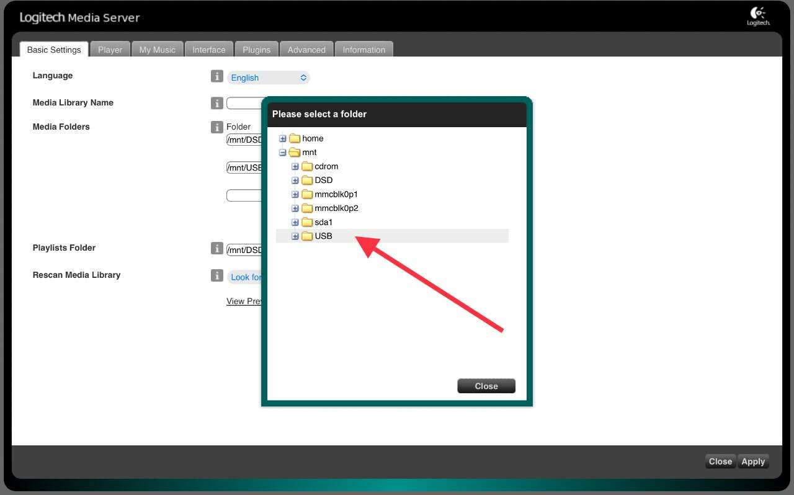Click Close in the bottom bar
This screenshot has width=794, height=495.
click(x=720, y=462)
